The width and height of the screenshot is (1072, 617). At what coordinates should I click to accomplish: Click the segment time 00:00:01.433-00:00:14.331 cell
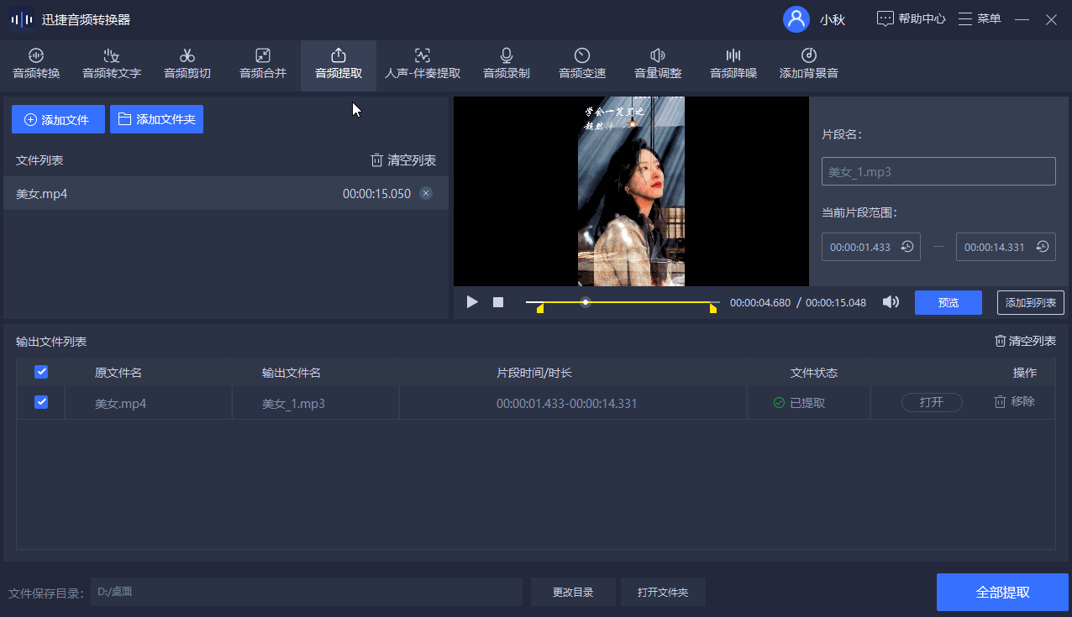pos(566,404)
